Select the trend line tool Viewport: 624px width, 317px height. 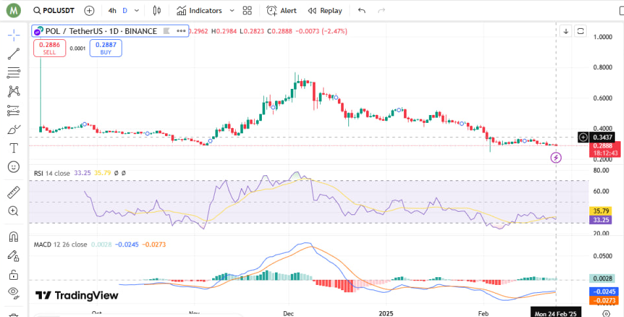(x=14, y=54)
